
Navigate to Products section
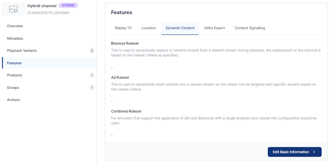(x=15, y=75)
